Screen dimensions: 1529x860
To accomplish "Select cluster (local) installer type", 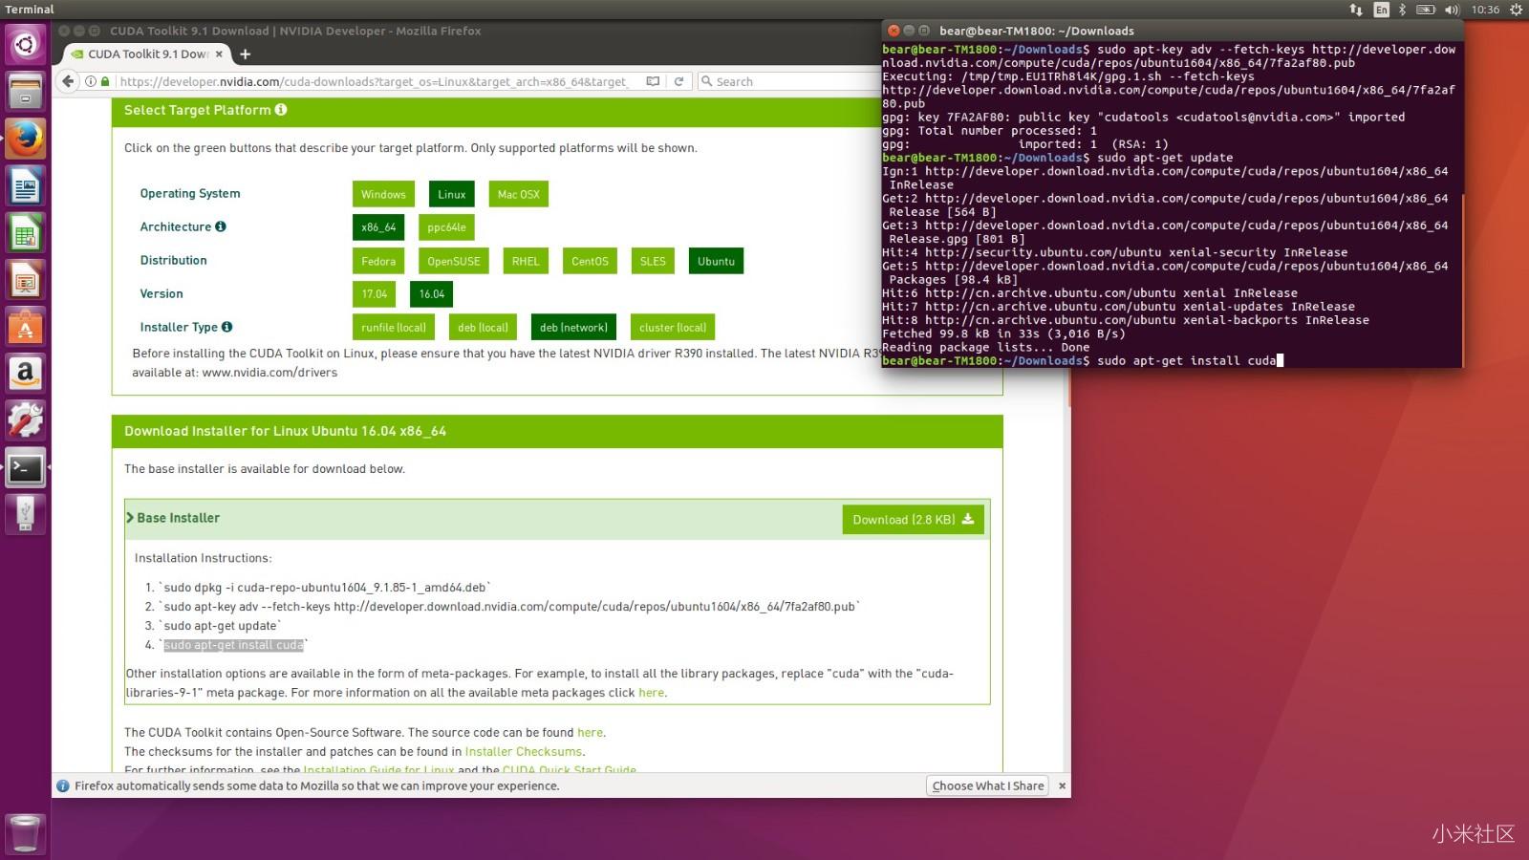I will click(673, 328).
